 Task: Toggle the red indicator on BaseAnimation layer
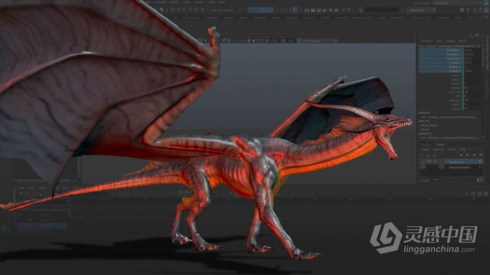tap(480, 168)
